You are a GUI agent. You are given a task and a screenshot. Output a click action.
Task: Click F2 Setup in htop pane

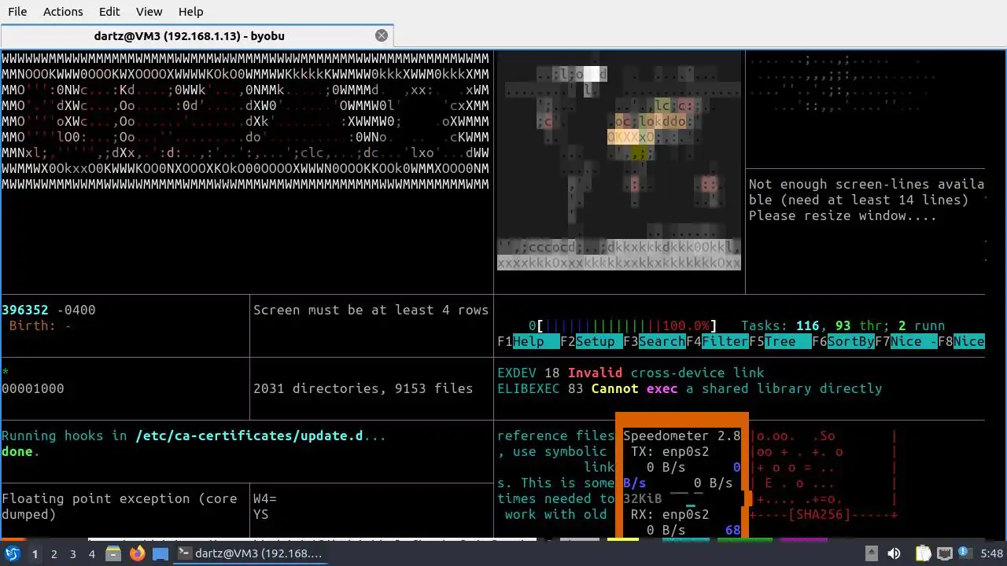592,341
